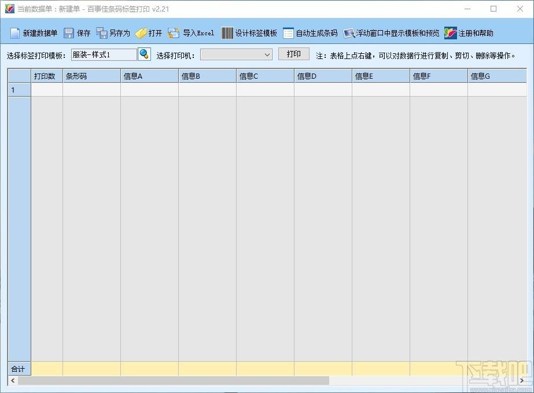The width and height of the screenshot is (534, 393).
Task: Select 打开 text in toolbar
Action: click(x=155, y=33)
